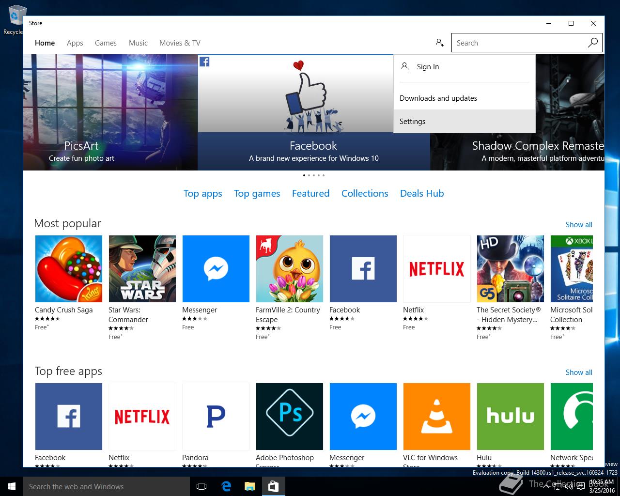Click the Store taskbar icon
Viewport: 620px width, 496px height.
(x=273, y=486)
